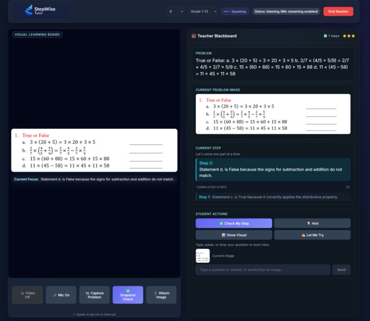
Task: Request a Hint
Action: click(x=312, y=224)
